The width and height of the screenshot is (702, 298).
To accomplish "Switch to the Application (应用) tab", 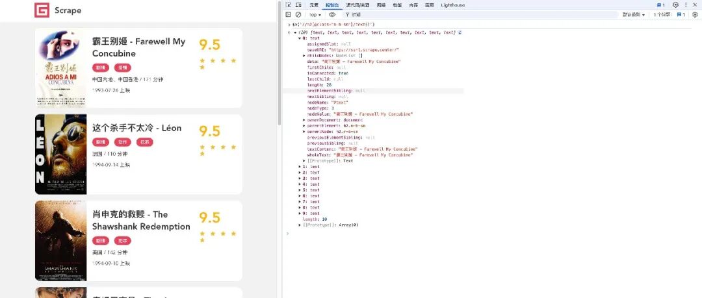I will tap(430, 5).
